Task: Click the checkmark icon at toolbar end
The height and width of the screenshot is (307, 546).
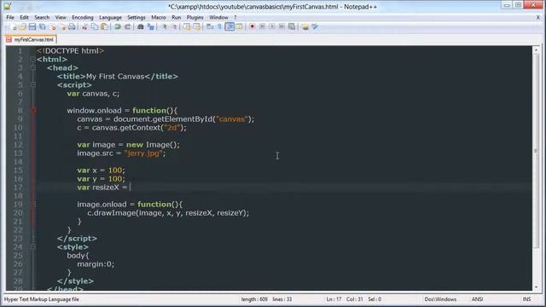Action: tap(315, 26)
